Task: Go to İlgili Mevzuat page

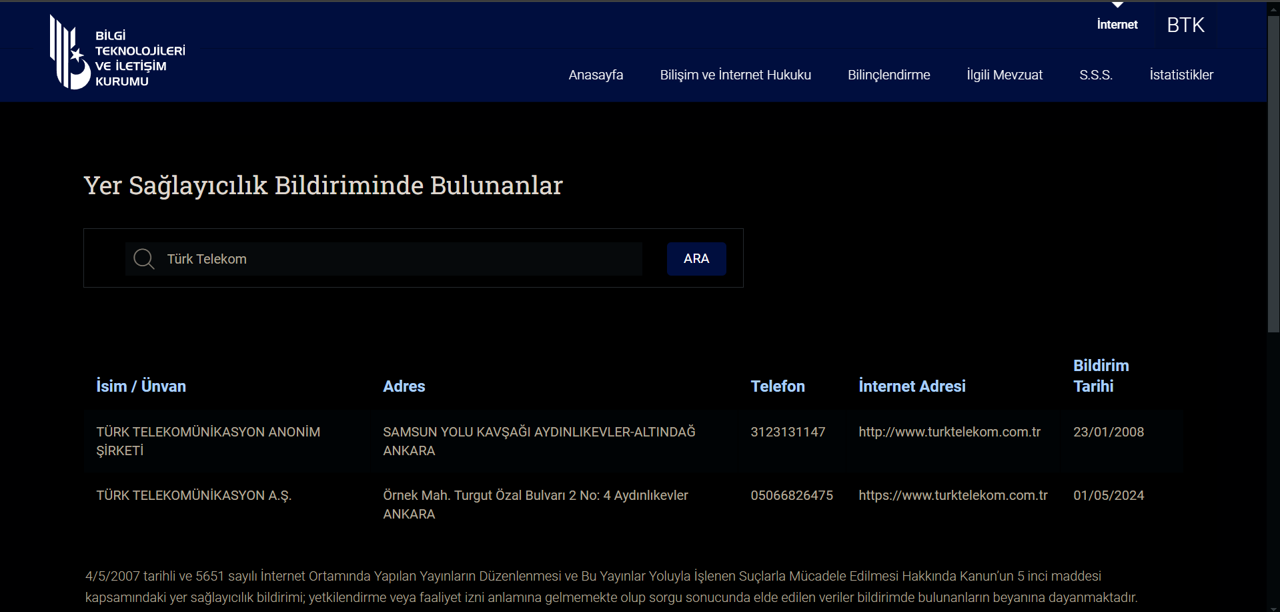Action: click(x=1005, y=75)
